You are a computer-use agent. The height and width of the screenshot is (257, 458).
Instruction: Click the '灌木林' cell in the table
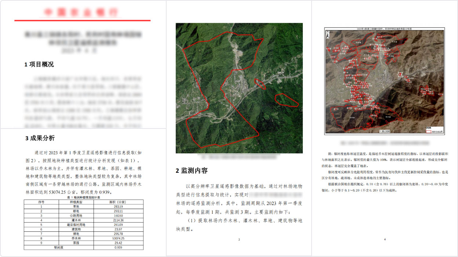pos(76,220)
